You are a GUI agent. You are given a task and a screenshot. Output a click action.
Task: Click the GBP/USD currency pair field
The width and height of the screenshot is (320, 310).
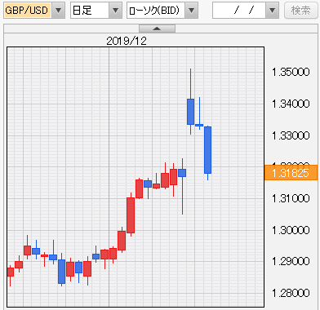coord(28,11)
